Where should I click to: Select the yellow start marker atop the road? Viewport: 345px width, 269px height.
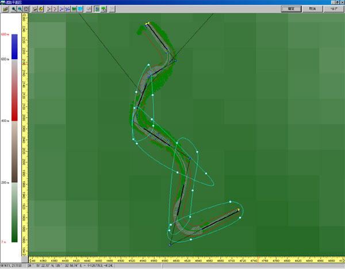coord(147,24)
